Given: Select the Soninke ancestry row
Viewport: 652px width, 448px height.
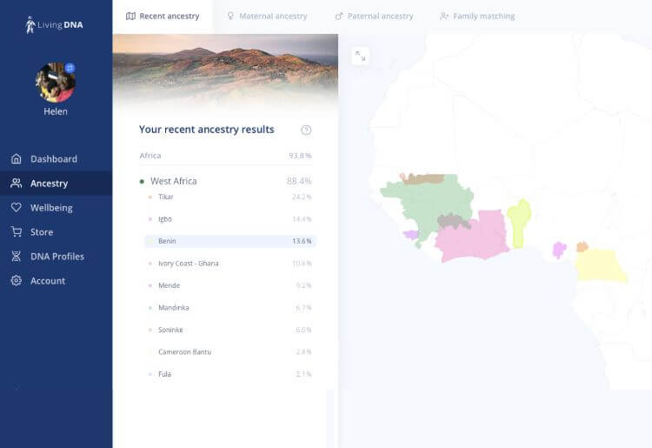Looking at the screenshot, I should pos(230,330).
